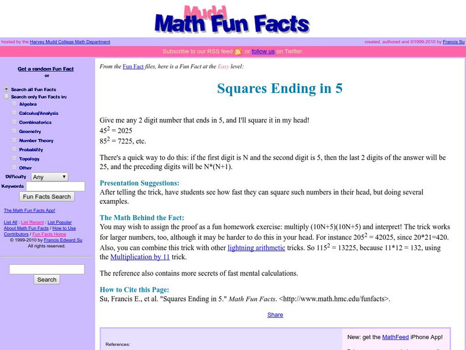Click the orange RSS feed icon
This screenshot has width=466, height=350.
coord(238,52)
